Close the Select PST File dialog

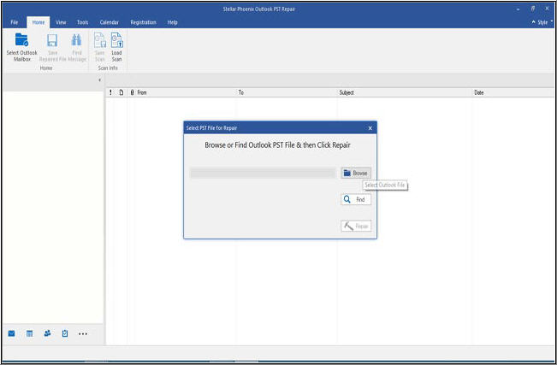tap(370, 127)
